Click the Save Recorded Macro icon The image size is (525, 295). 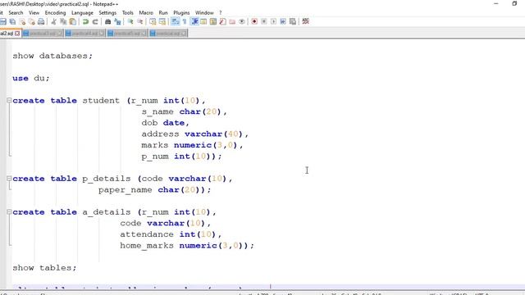pos(293,22)
